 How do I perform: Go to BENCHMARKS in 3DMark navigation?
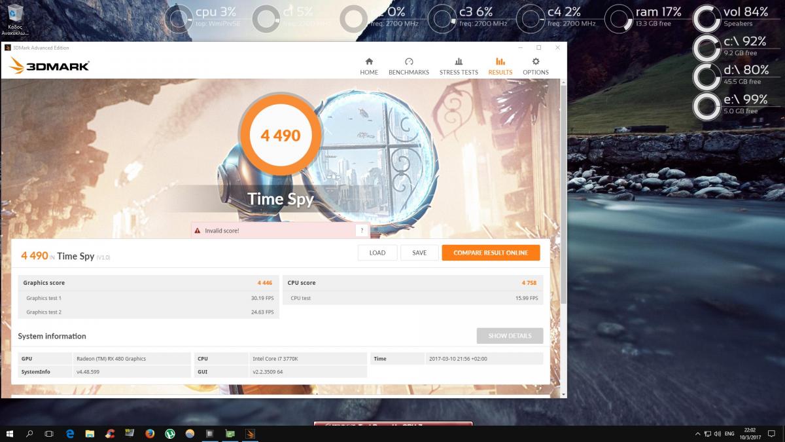tap(409, 66)
